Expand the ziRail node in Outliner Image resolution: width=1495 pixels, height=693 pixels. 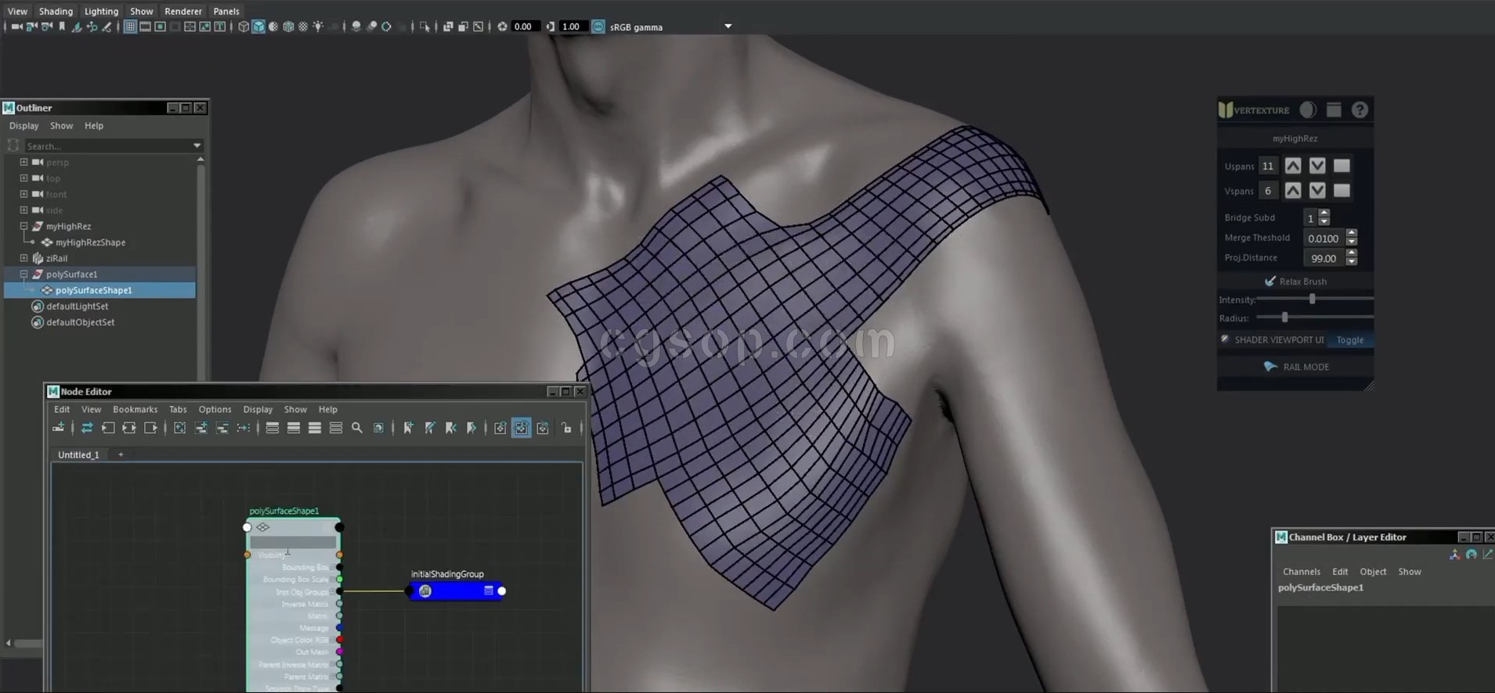pos(23,258)
